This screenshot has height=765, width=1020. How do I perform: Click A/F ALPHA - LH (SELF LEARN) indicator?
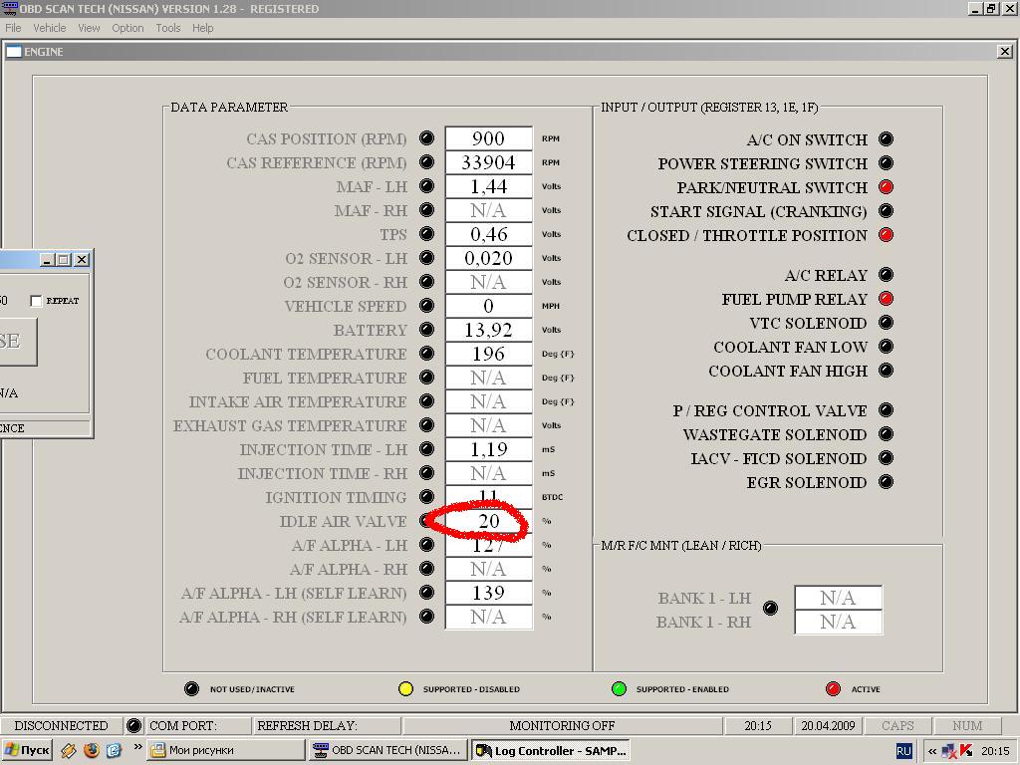pyautogui.click(x=426, y=593)
